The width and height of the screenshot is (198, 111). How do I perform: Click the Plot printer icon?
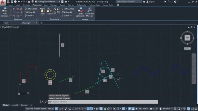click(x=15, y=2)
